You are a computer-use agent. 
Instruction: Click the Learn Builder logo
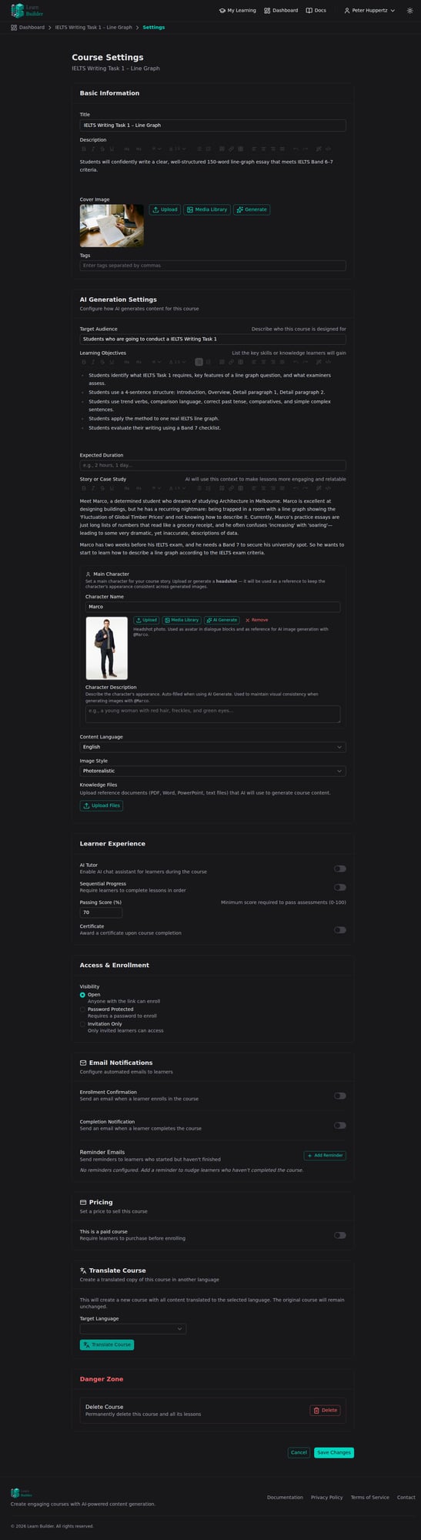click(27, 11)
